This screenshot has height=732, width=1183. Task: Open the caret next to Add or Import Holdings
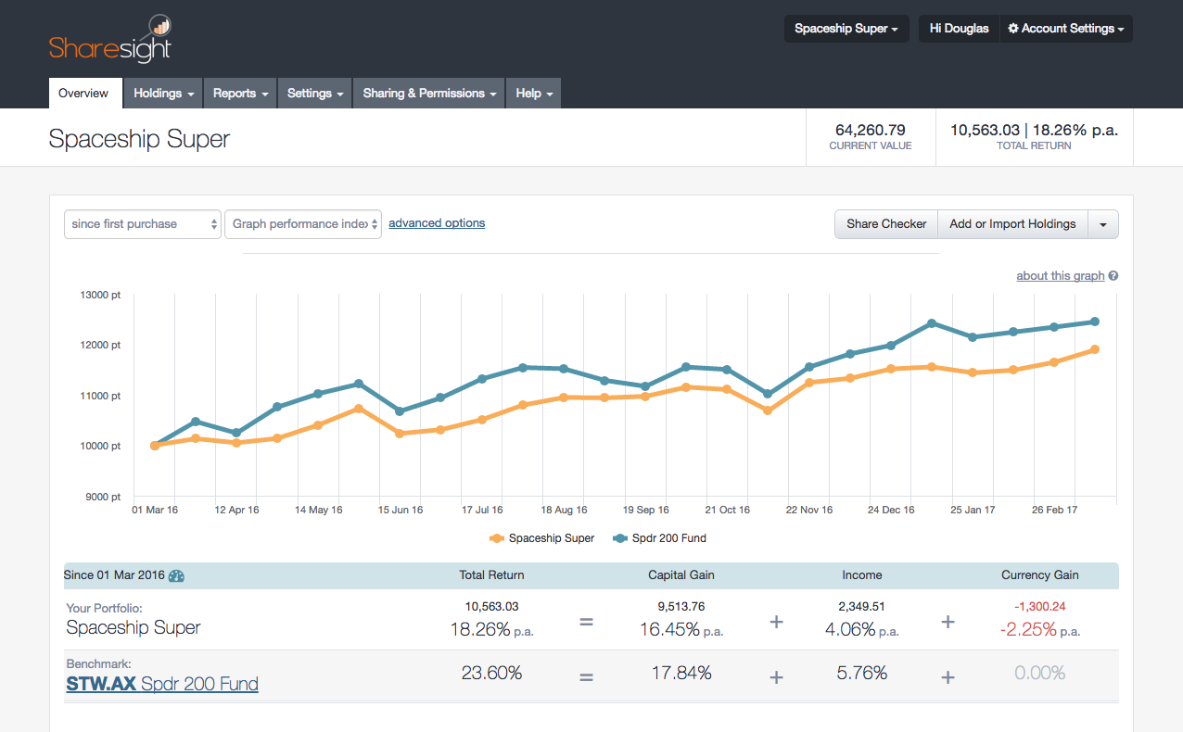pos(1102,224)
